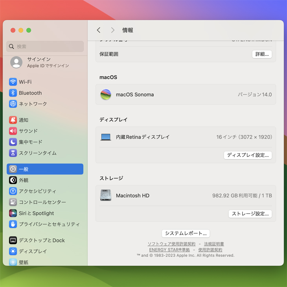Open the ソフトウェア使用許諾契約 link
Screen dimensions: 287x287
(x=171, y=244)
